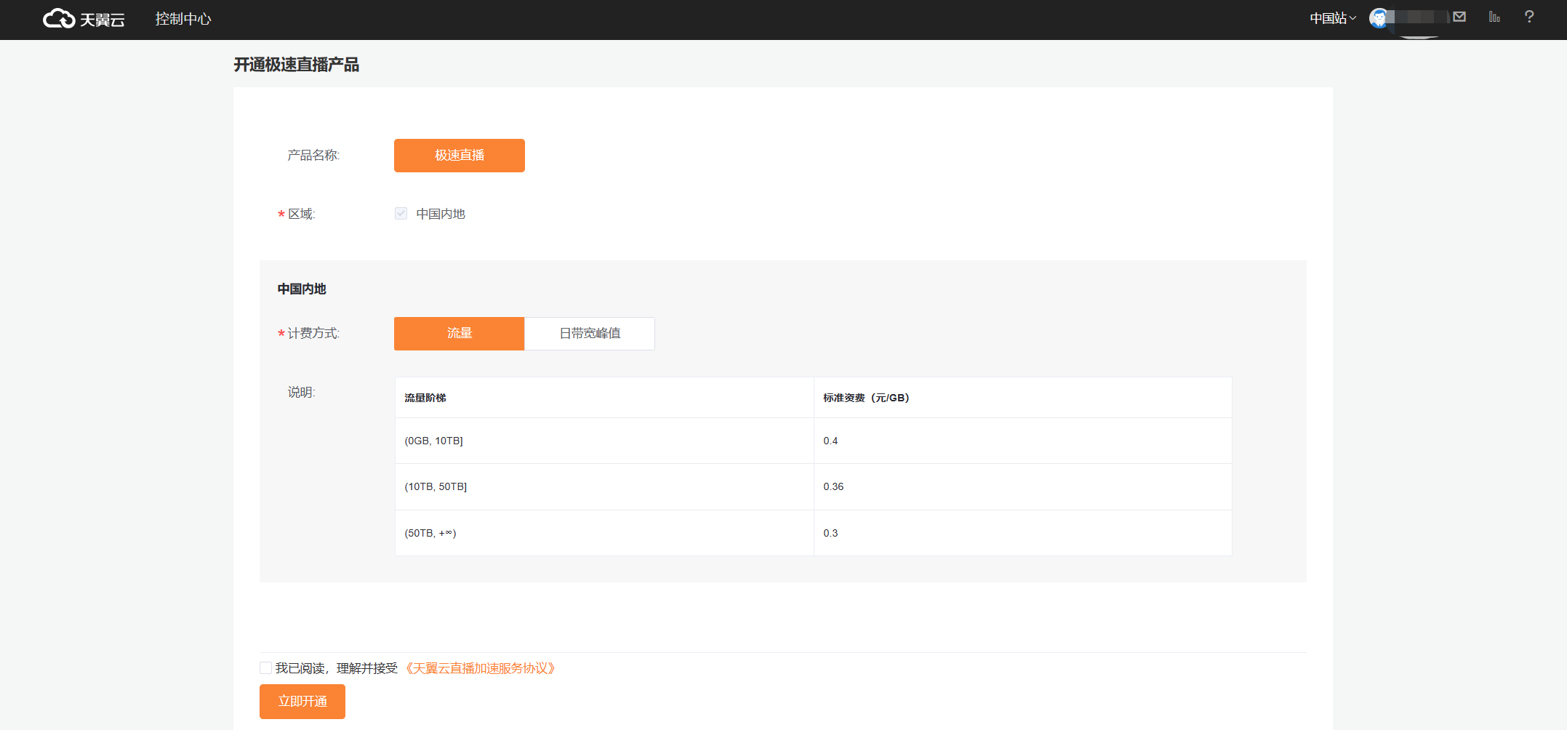Check the 我已阅读，理解并接受 agreement checkbox
Screen dimensions: 1567x730
(x=266, y=668)
